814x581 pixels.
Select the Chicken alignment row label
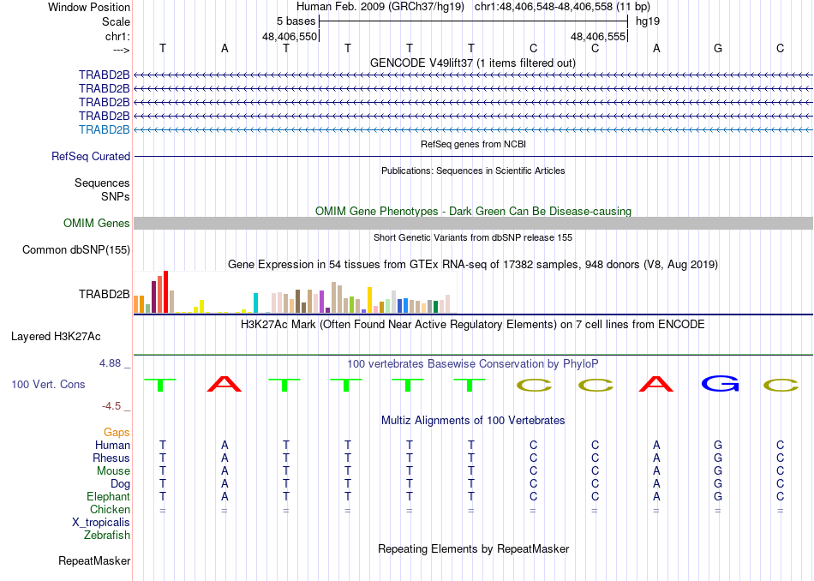110,509
